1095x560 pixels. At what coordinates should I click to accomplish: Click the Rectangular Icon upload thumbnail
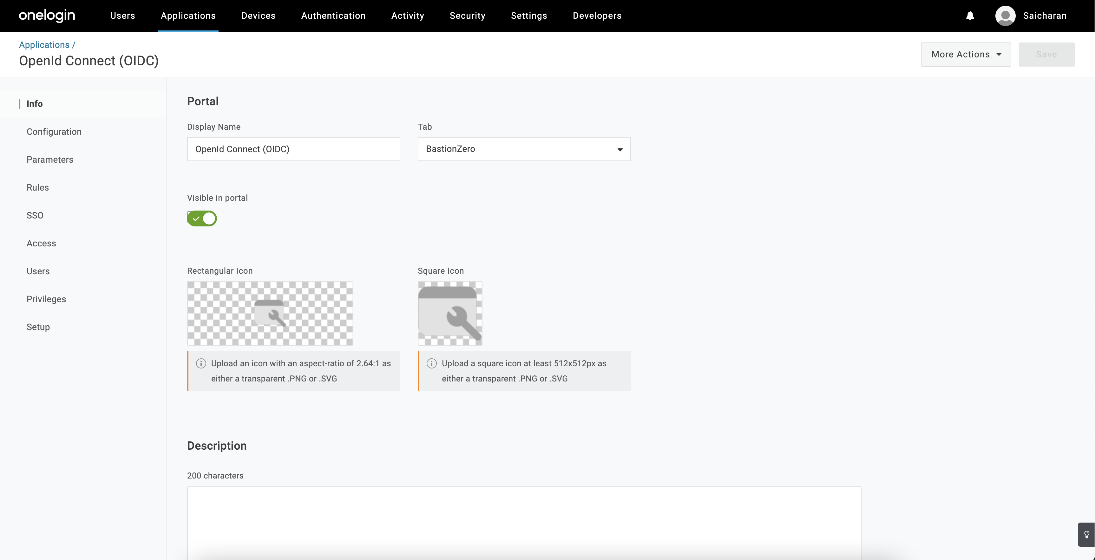270,313
